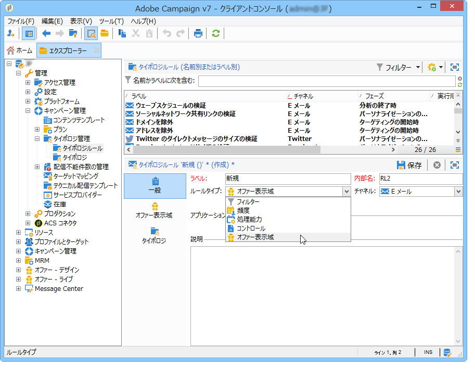The image size is (475, 369).
Task: Click the list fullscreen expand icon
Action: point(454,67)
